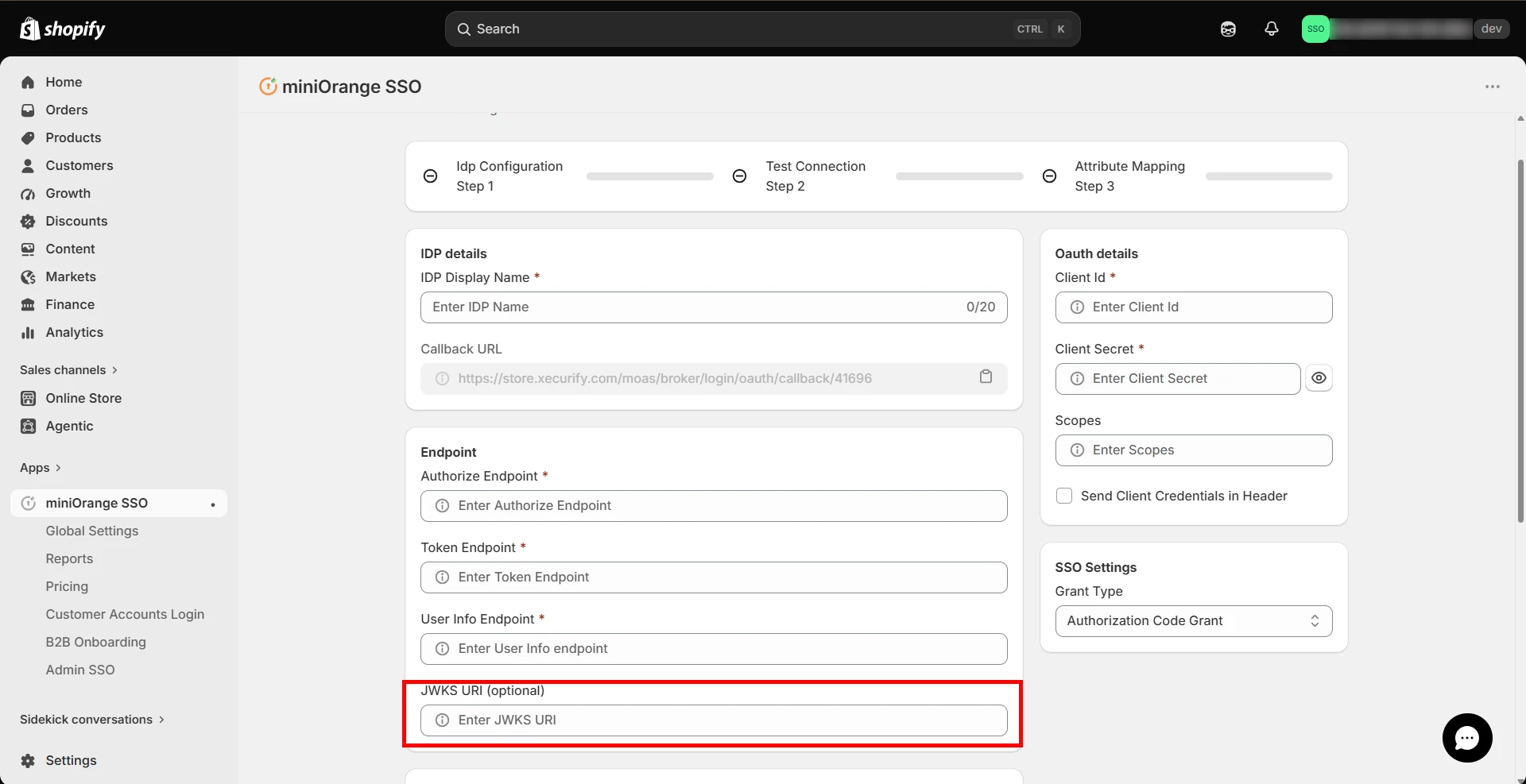
Task: Click the info icon in Token Endpoint field
Action: tap(442, 577)
